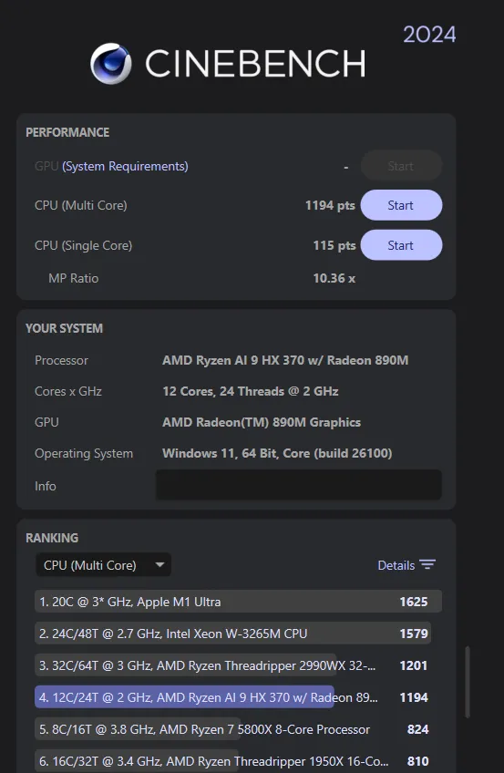
Task: Select the Threadripper 1950X ranking entry
Action: point(238,761)
